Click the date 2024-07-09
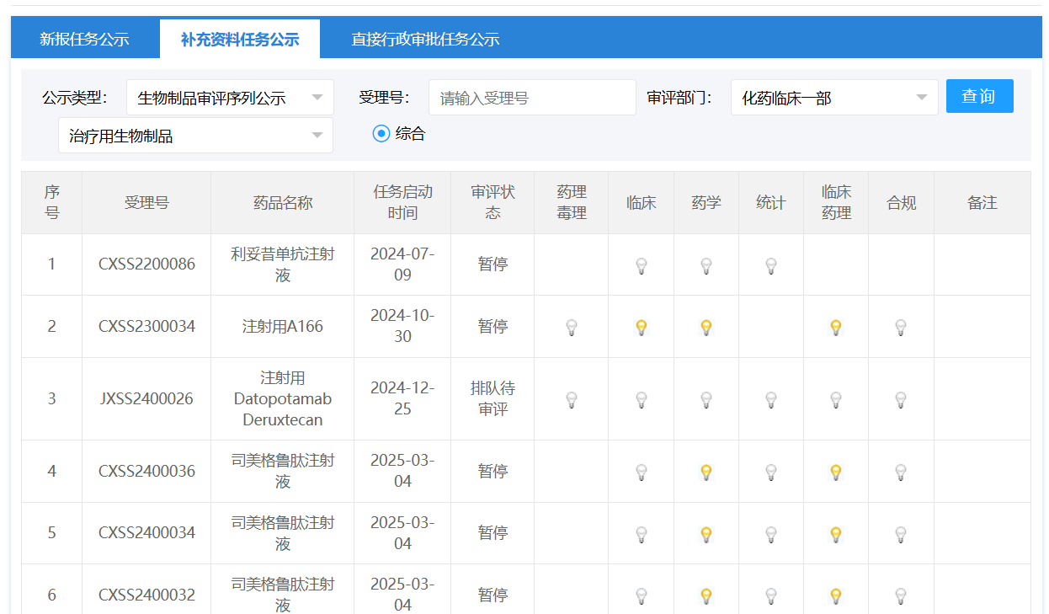Image resolution: width=1049 pixels, height=614 pixels. [402, 264]
